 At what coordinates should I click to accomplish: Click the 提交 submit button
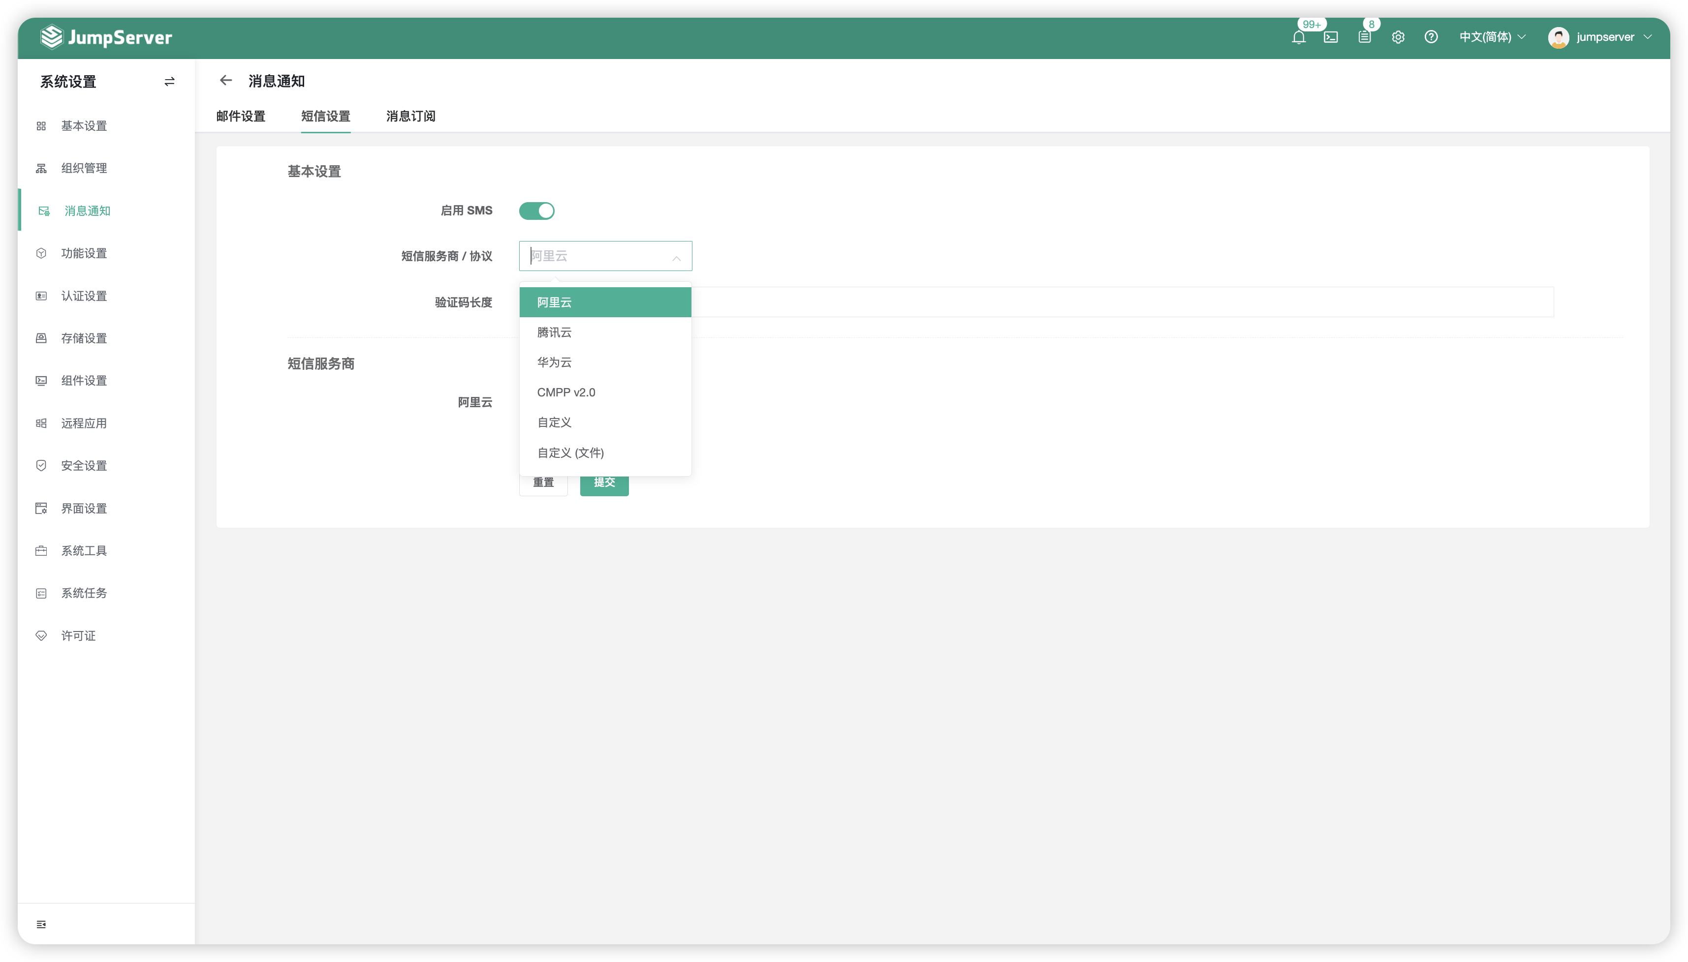tap(604, 483)
